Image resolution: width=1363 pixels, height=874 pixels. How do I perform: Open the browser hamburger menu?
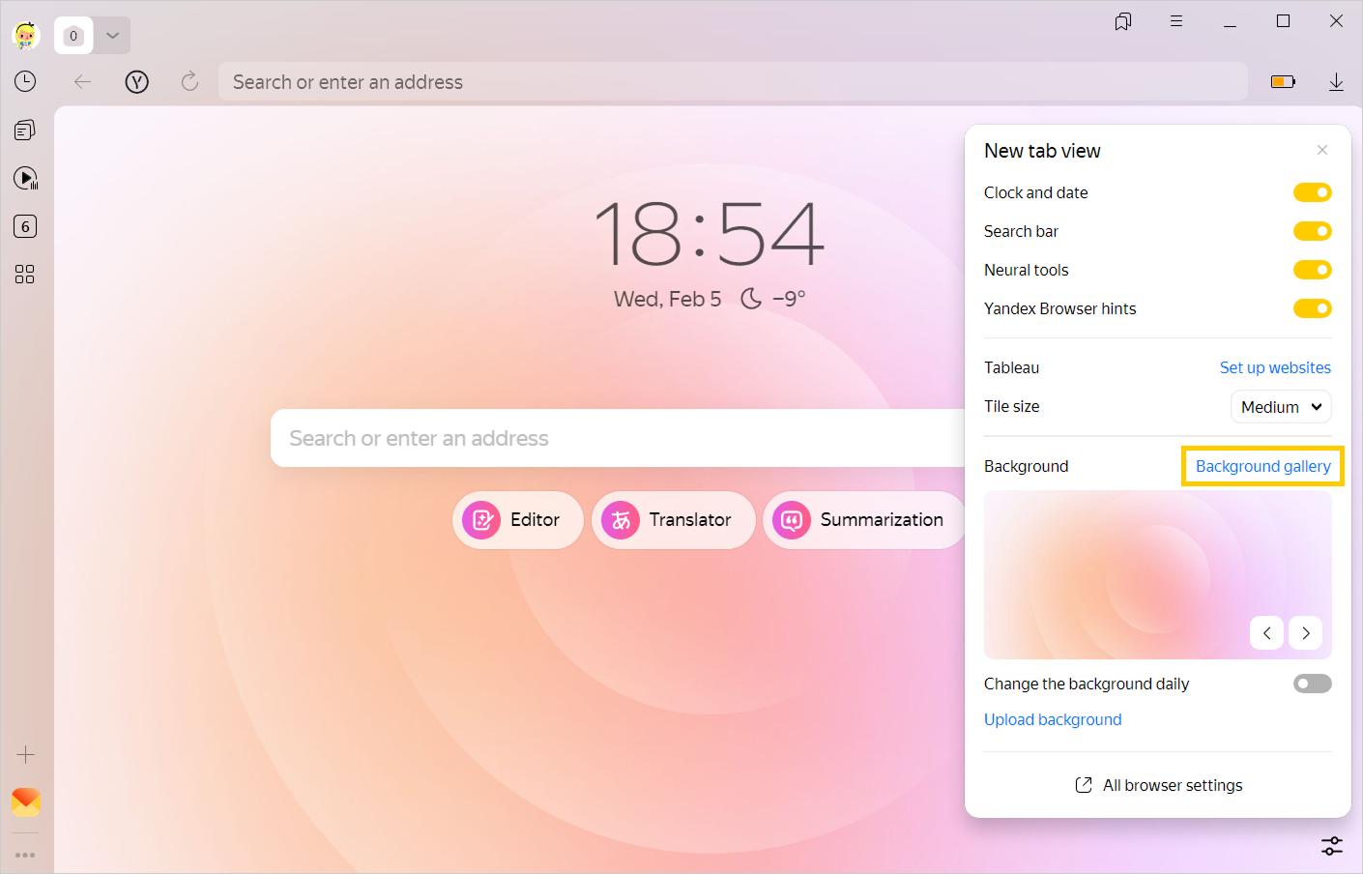tap(1176, 21)
